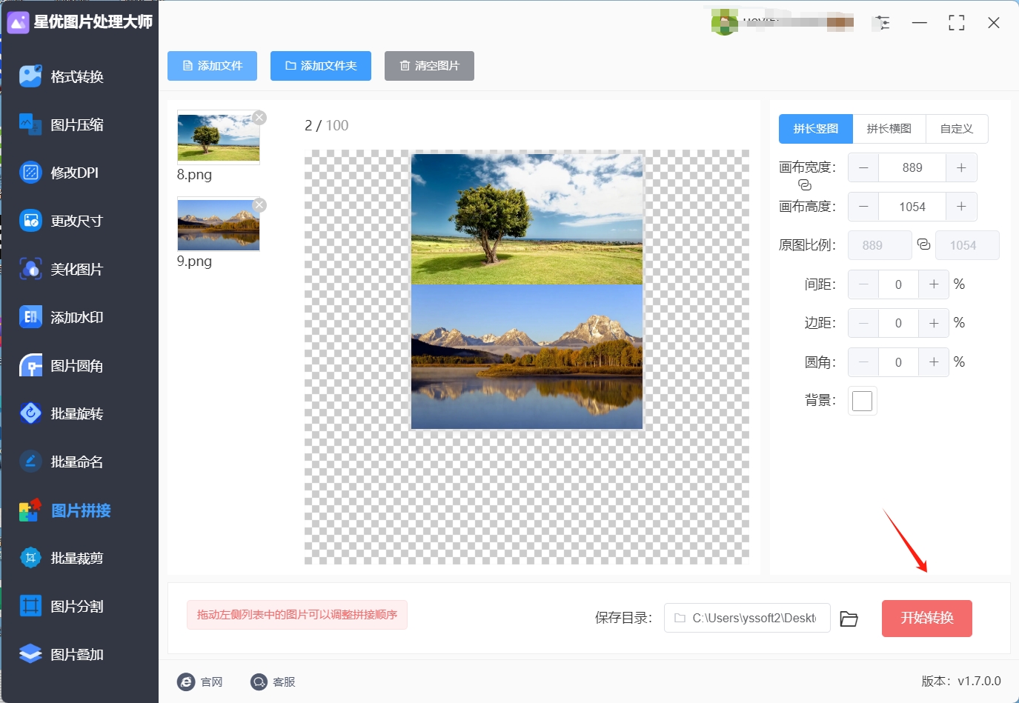1019x703 pixels.
Task: Select the 9.png mountain lake thumbnail
Action: [219, 225]
